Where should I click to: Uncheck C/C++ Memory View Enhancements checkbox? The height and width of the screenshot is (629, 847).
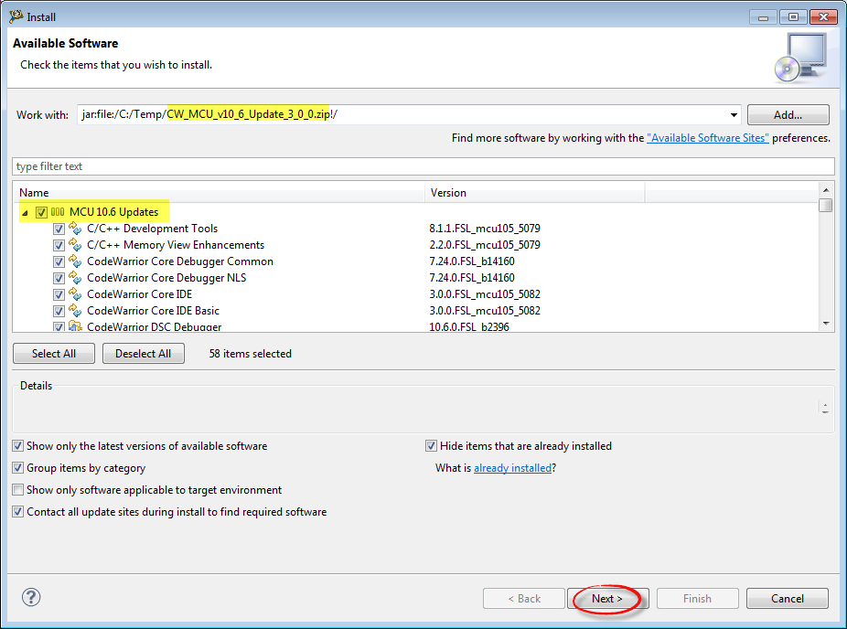click(x=59, y=245)
